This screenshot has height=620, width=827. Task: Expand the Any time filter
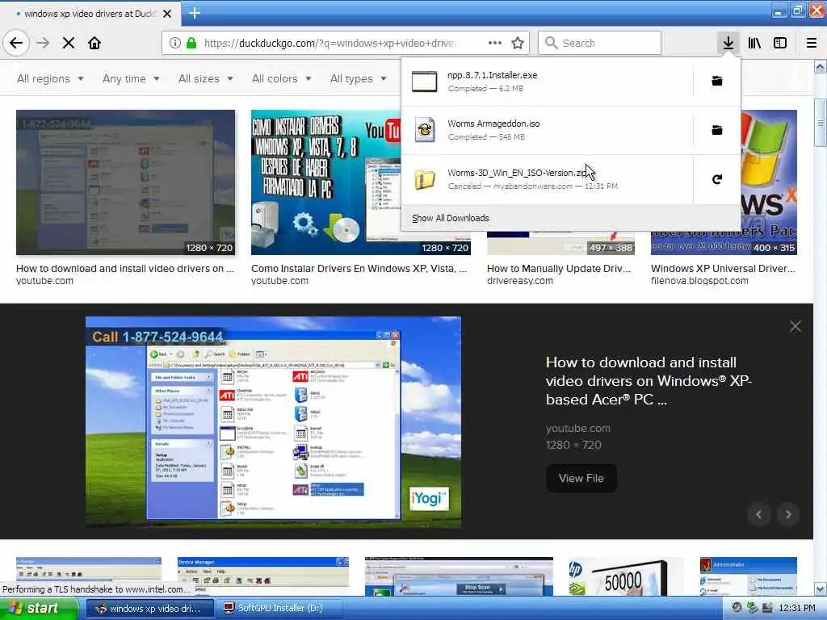(131, 78)
